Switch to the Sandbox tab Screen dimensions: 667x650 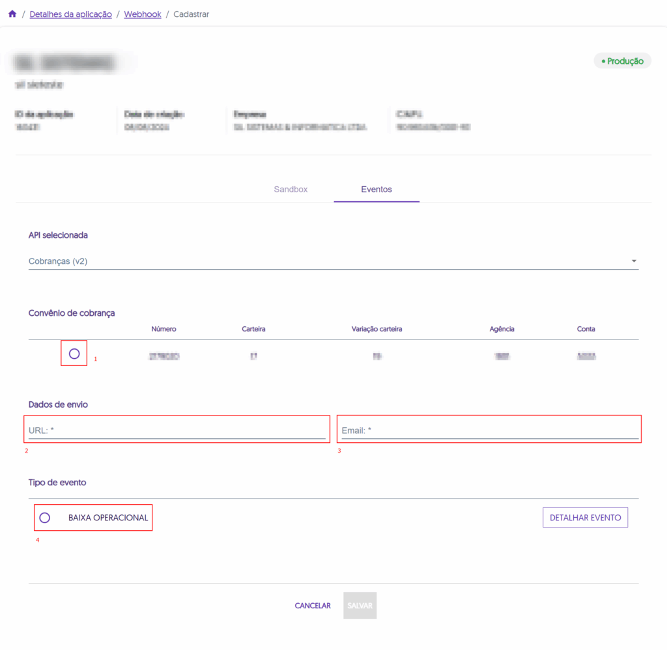coord(291,190)
